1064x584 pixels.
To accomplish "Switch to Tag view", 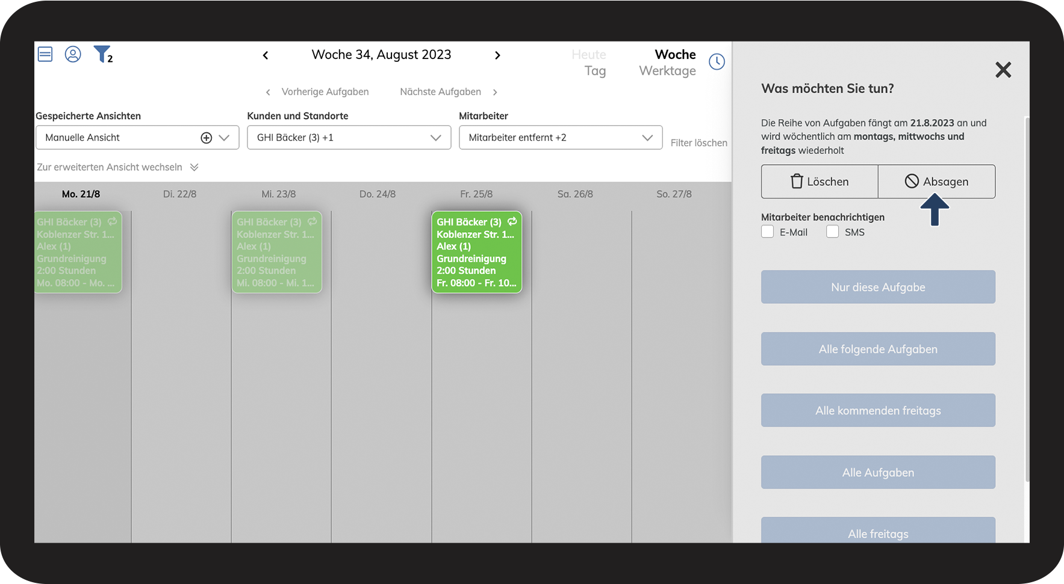I will point(595,71).
